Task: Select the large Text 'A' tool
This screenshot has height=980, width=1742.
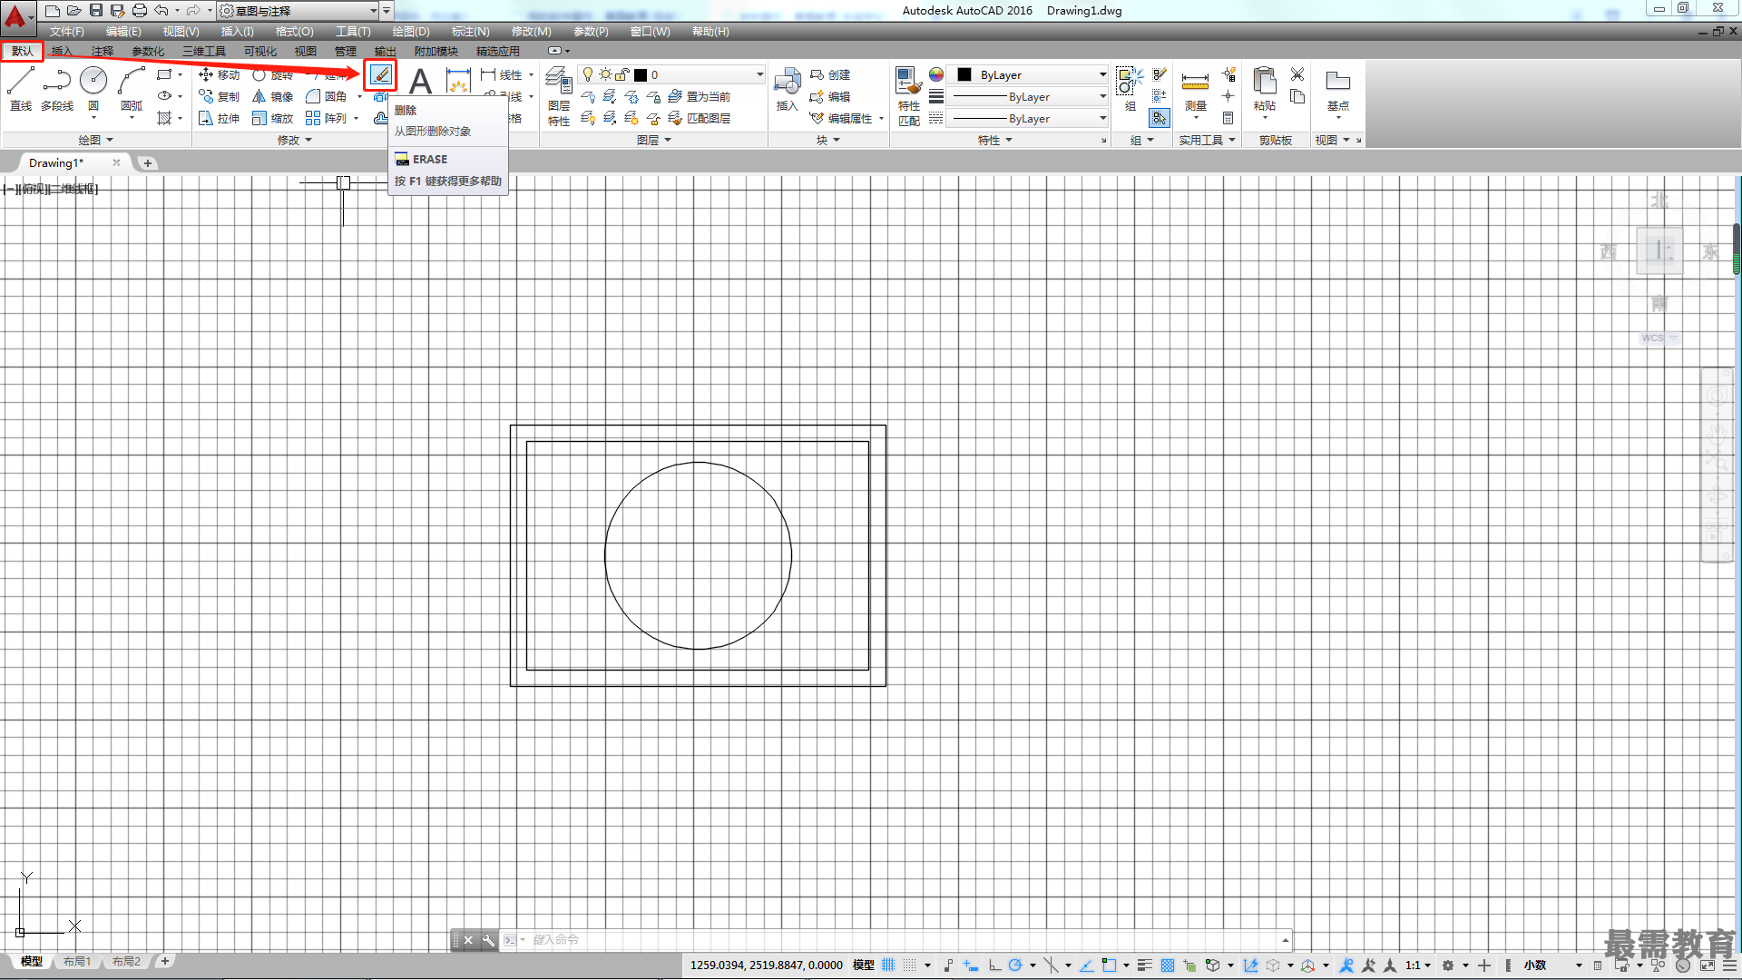Action: pyautogui.click(x=420, y=82)
